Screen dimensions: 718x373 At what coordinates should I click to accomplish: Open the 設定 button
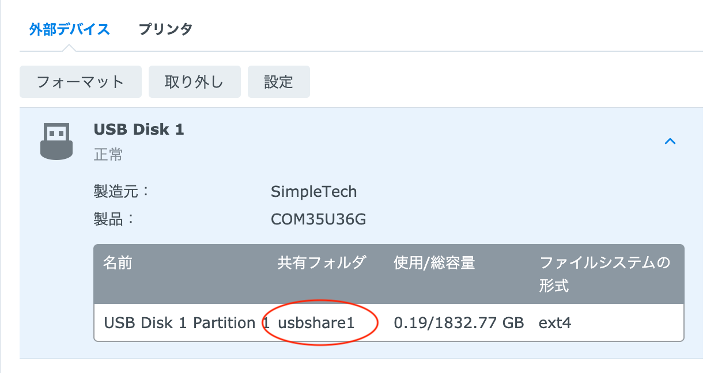click(x=279, y=82)
